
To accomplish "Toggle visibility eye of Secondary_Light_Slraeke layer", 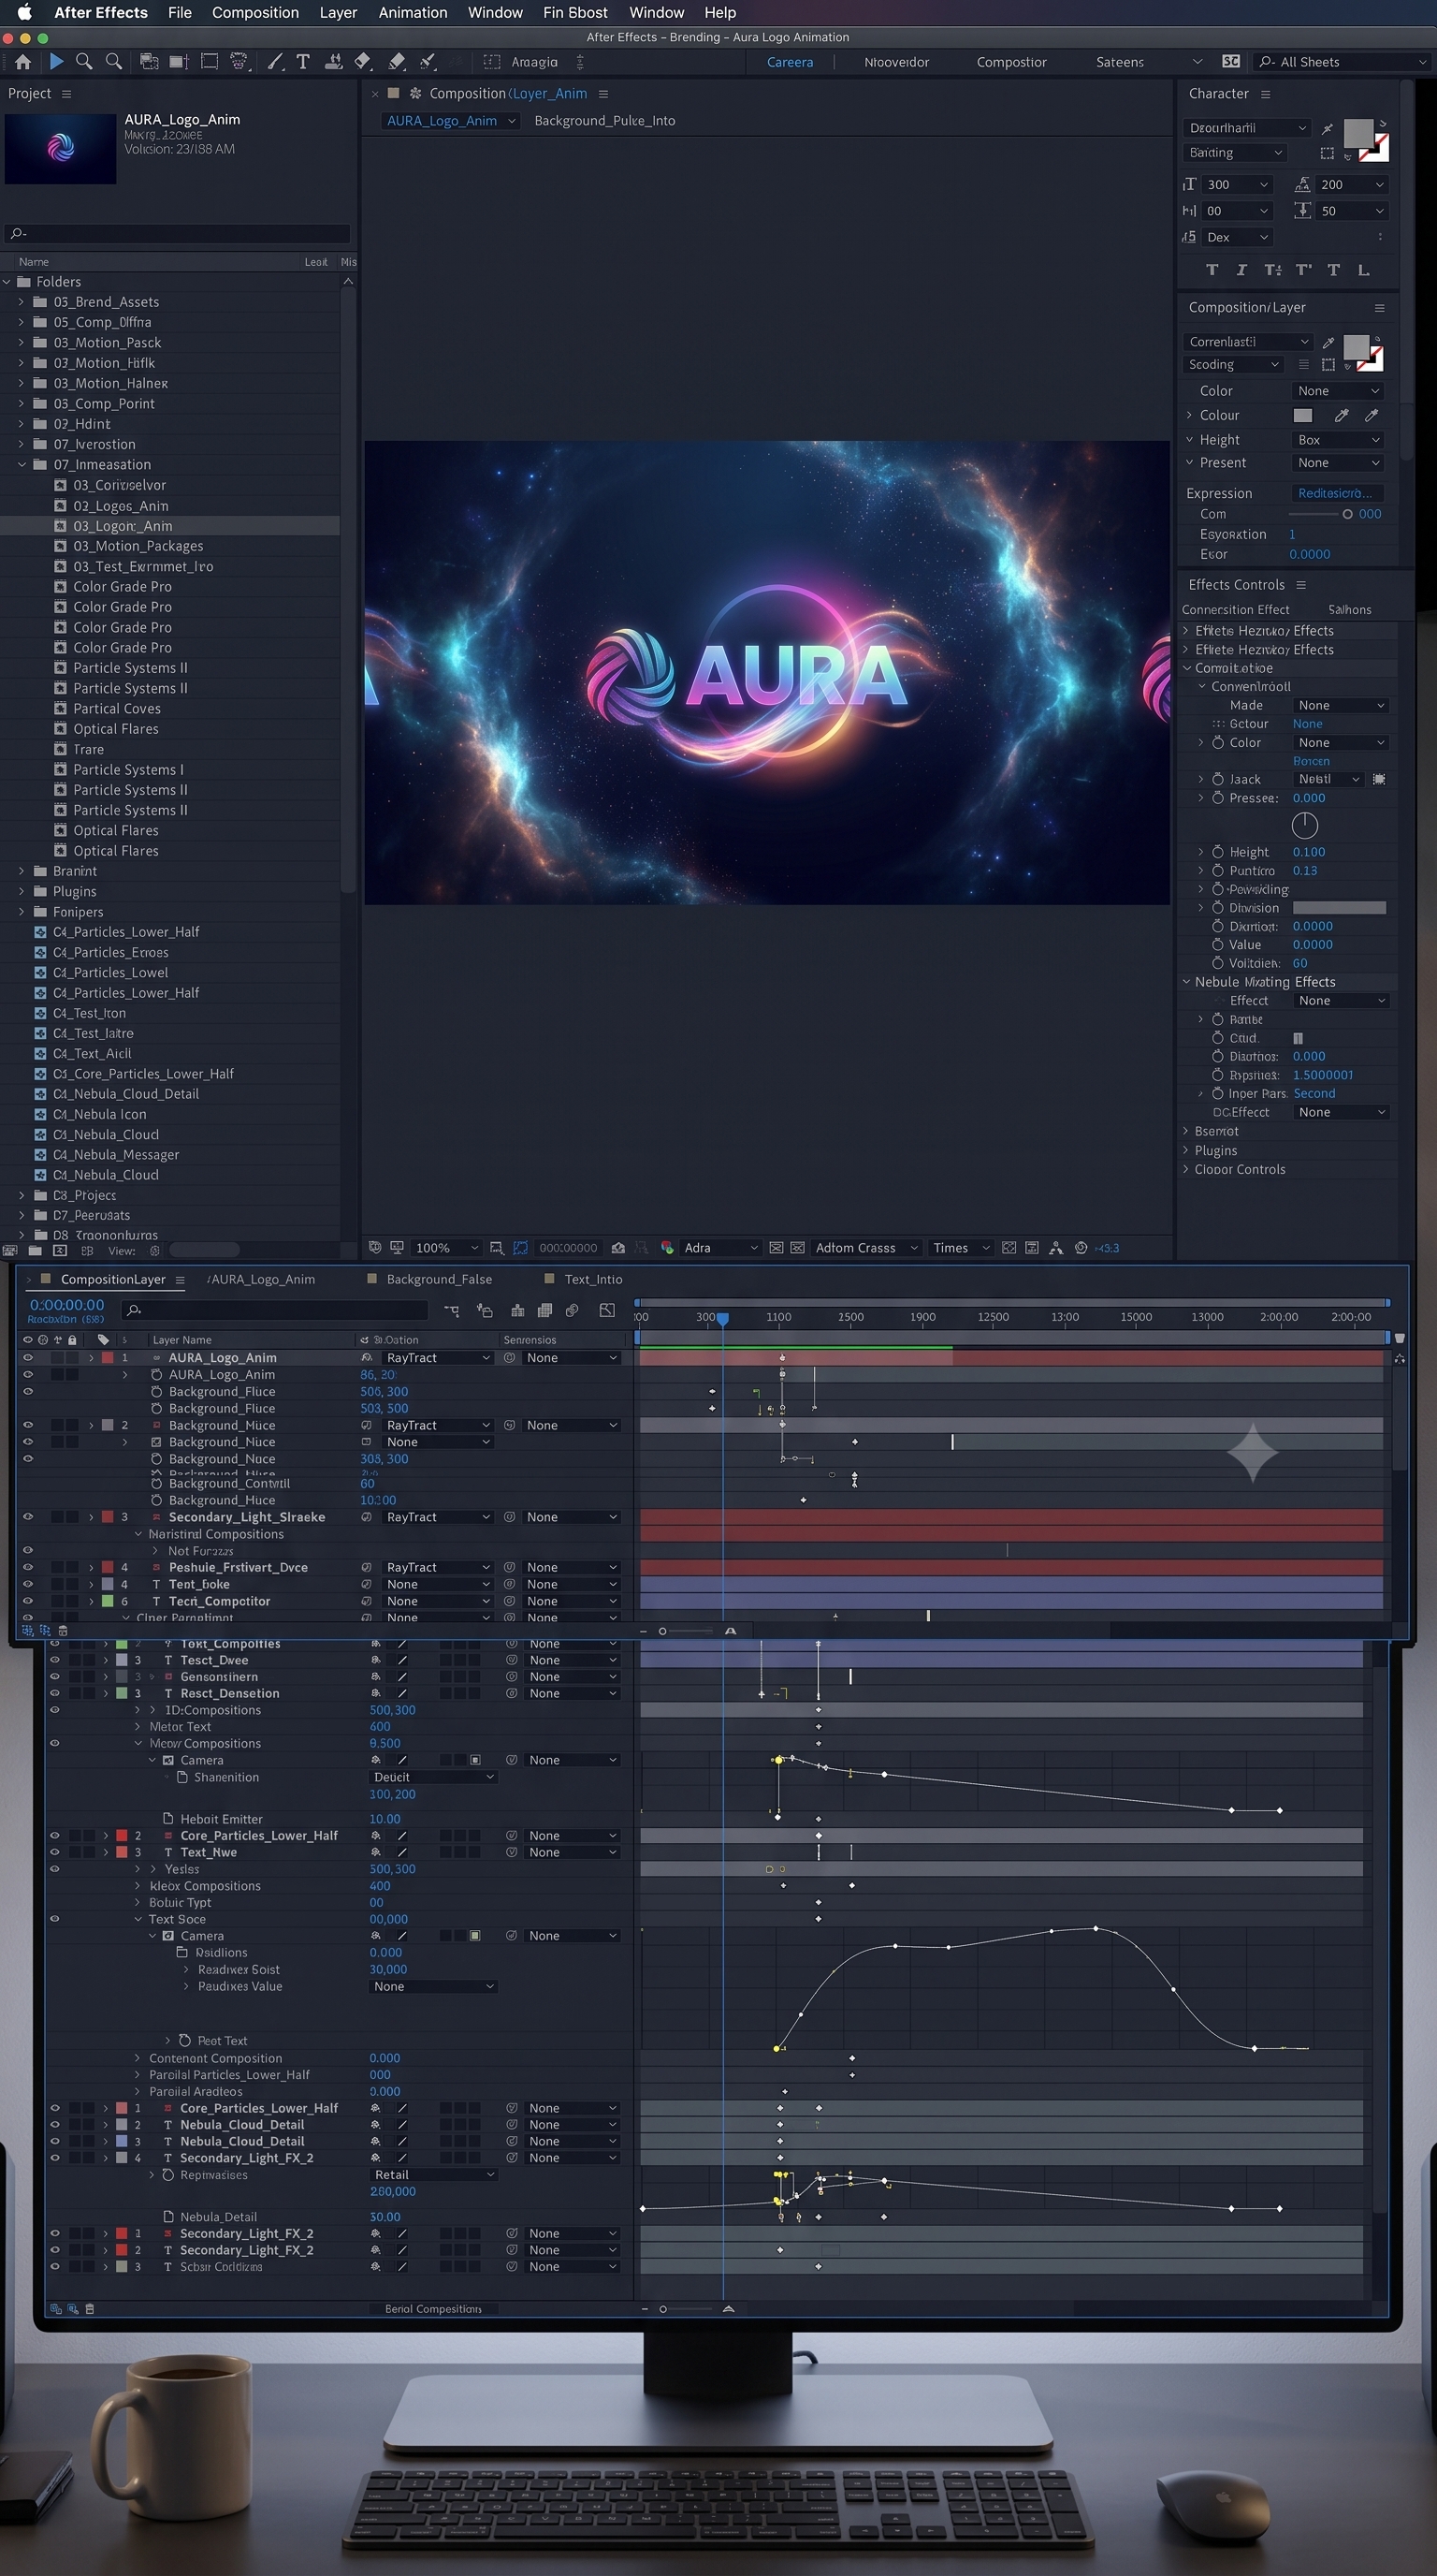I will pos(28,1517).
